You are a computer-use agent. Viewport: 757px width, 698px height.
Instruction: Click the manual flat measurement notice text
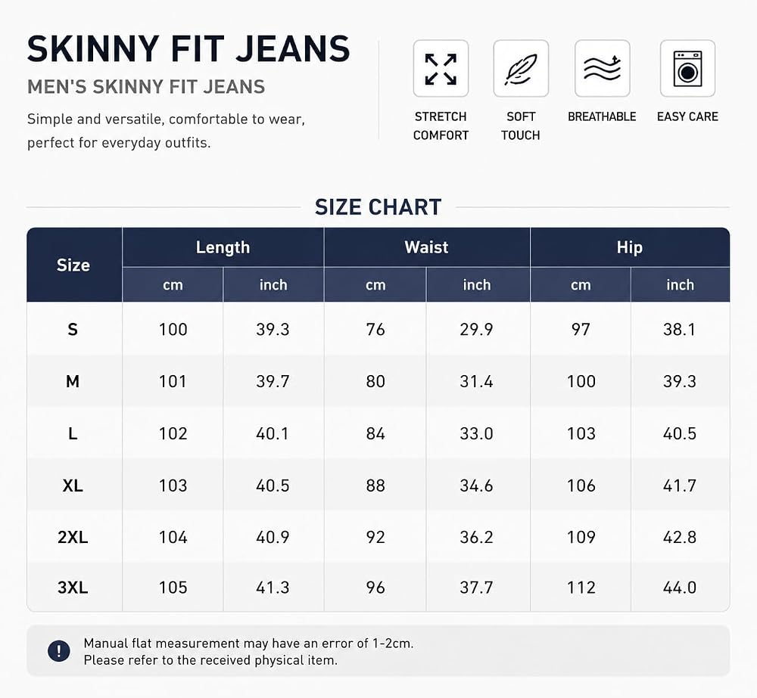(248, 652)
